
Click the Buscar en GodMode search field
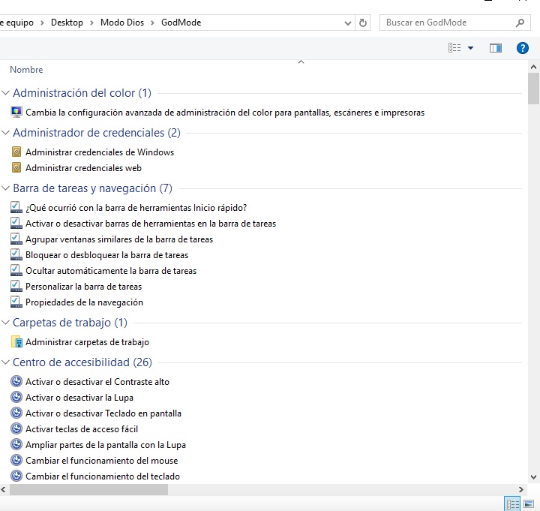446,23
